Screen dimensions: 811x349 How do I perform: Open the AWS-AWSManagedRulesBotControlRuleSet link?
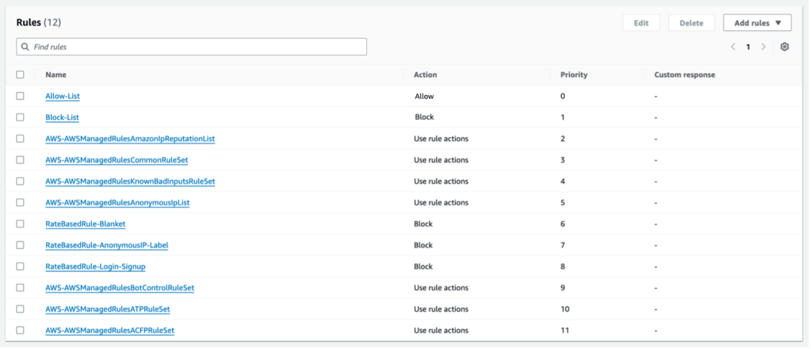(120, 287)
